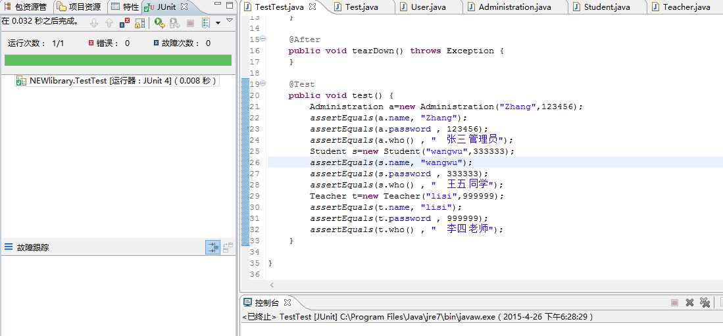The image size is (723, 336).
Task: Toggle show failures only icon in JUnit
Action: (x=124, y=22)
